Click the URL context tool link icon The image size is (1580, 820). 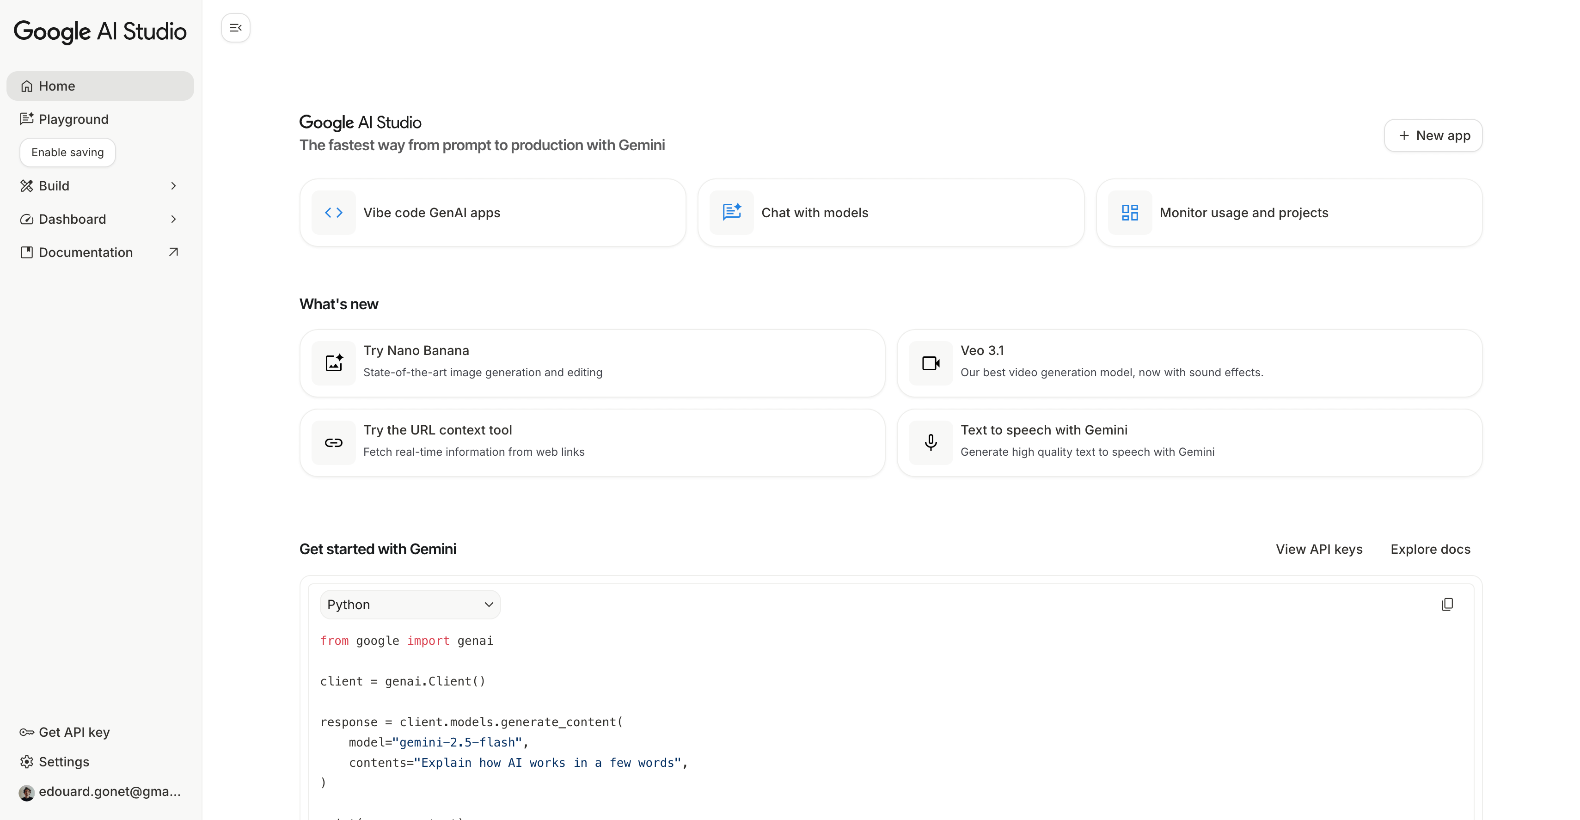point(334,442)
